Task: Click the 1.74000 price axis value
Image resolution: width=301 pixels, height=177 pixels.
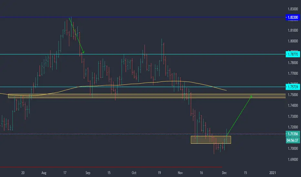Action: pos(293,106)
